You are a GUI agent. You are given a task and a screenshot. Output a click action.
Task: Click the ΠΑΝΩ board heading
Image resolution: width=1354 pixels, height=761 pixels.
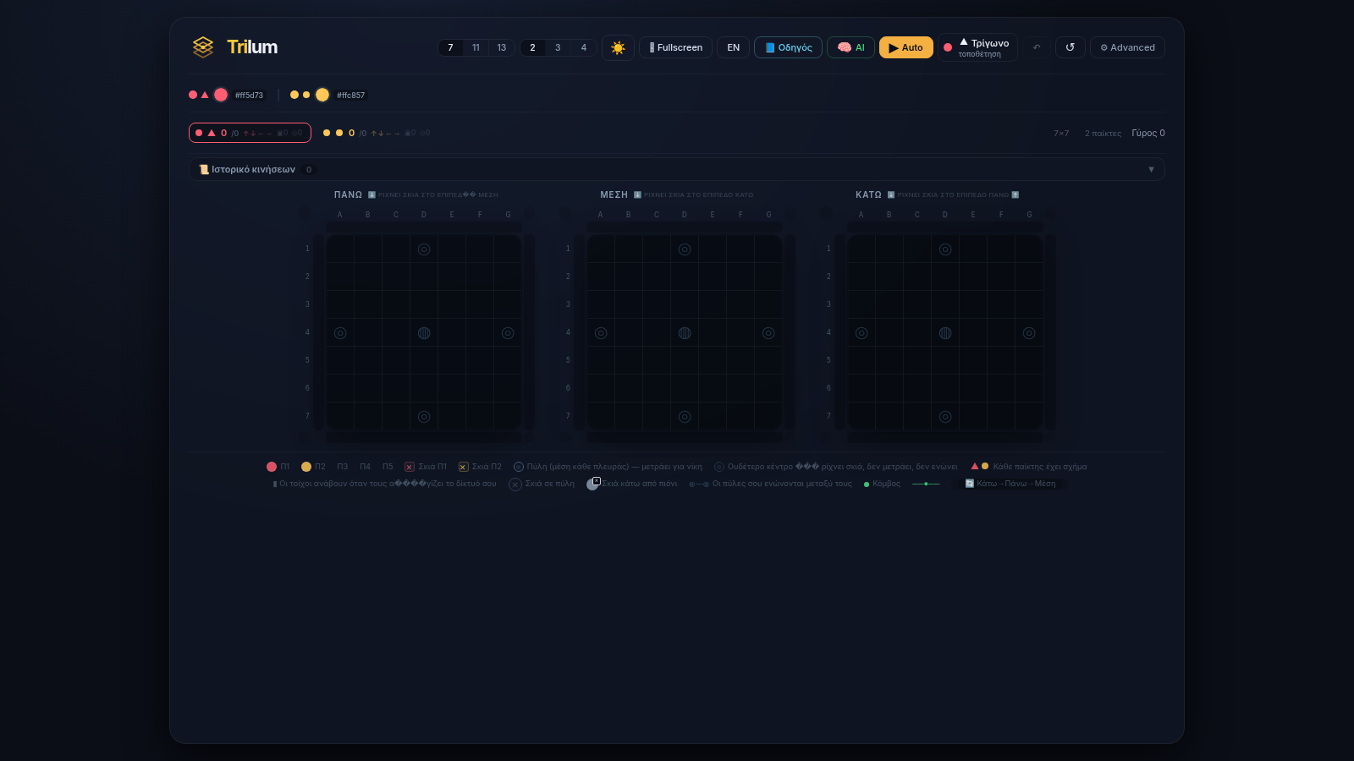tap(348, 194)
